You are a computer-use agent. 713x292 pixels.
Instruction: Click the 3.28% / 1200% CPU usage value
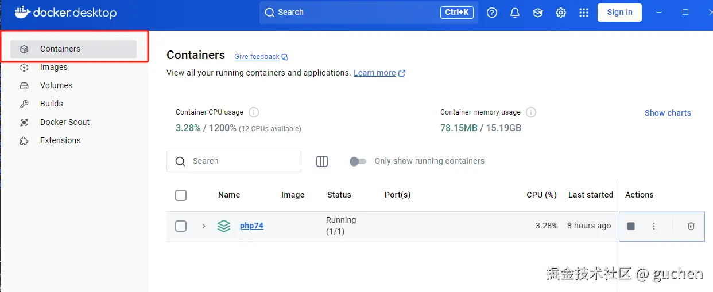[206, 128]
